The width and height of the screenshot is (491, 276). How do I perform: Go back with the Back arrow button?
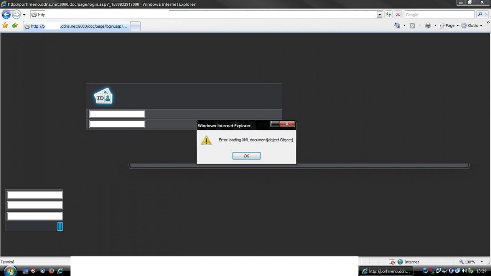(6, 15)
